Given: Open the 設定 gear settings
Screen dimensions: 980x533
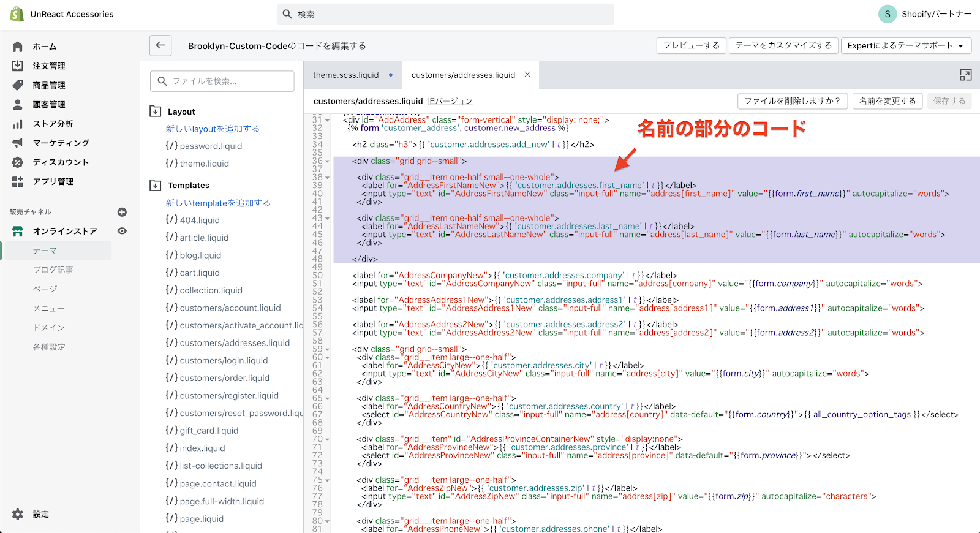Looking at the screenshot, I should click(18, 514).
